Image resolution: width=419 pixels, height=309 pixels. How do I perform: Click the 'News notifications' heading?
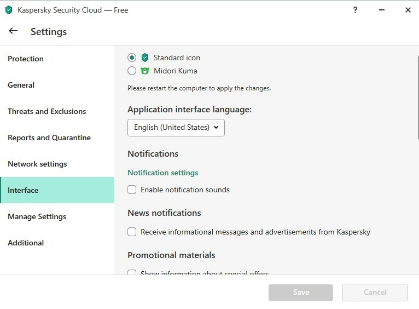164,213
